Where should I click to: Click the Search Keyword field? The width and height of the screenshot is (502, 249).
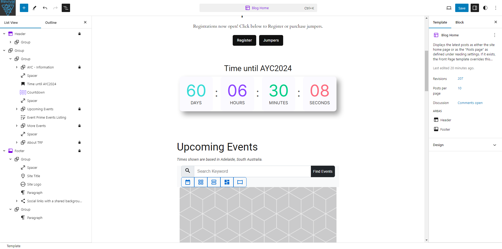252,171
